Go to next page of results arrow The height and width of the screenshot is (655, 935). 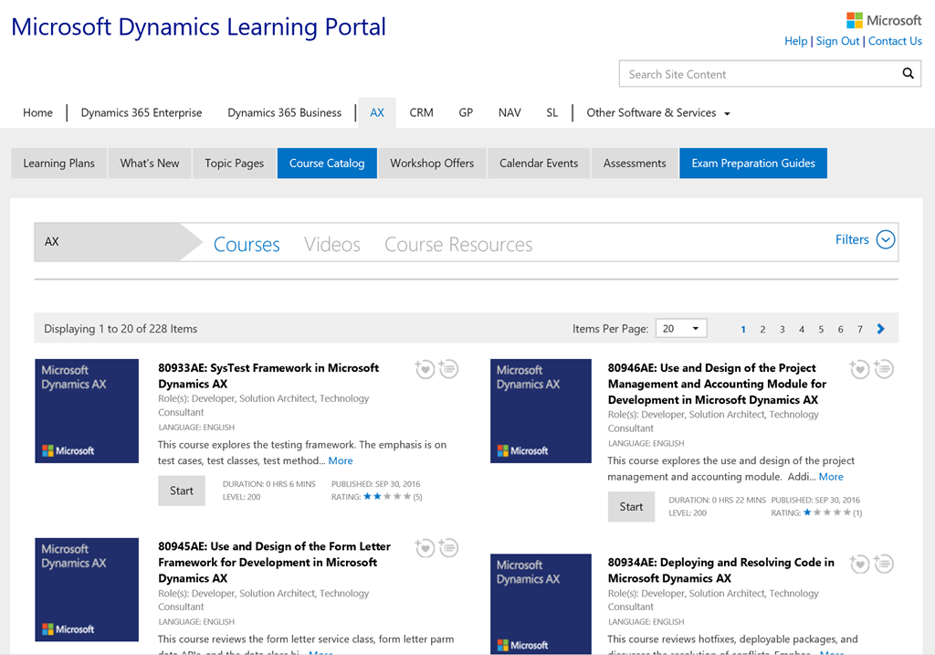(x=881, y=329)
